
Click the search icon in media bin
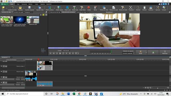(x=46, y=12)
